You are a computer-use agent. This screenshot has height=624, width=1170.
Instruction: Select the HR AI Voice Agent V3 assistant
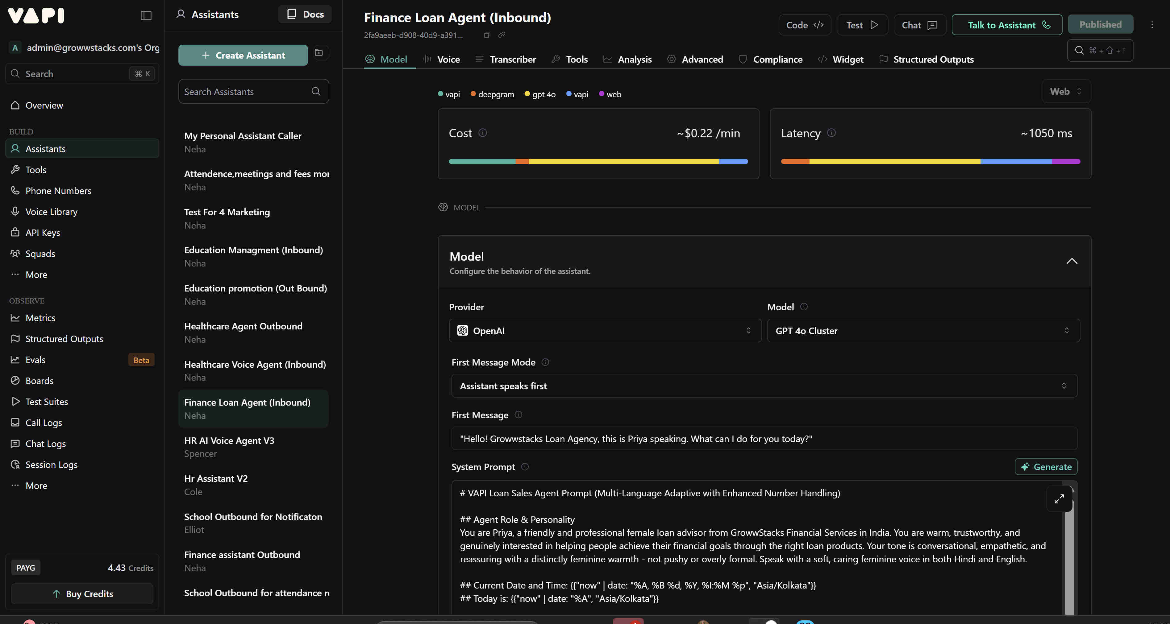pos(253,447)
